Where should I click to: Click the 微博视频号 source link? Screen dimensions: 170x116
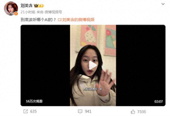[53, 12]
